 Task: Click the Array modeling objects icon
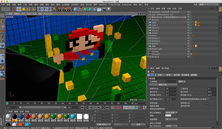click(90, 9)
